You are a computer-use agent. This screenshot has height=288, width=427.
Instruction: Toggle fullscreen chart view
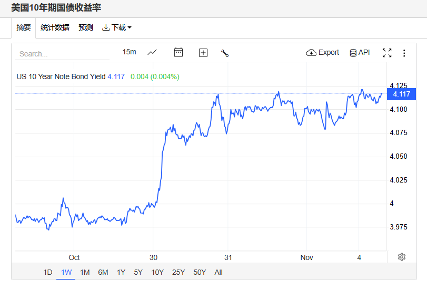(x=387, y=53)
